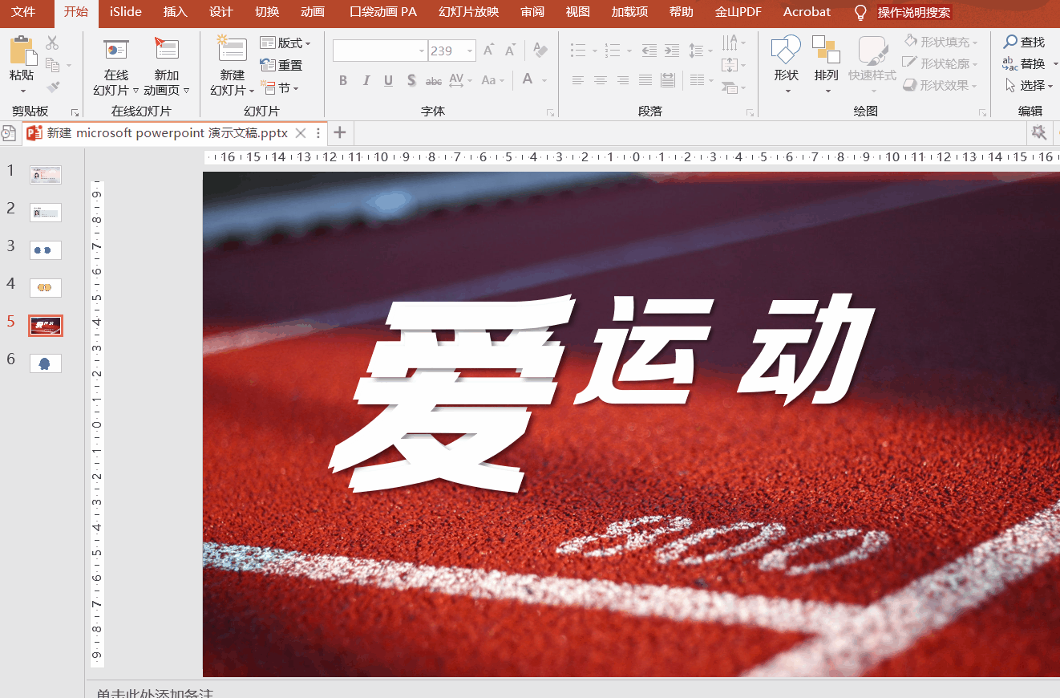The image size is (1060, 698).
Task: Add a new document tab with plus
Action: pos(339,133)
